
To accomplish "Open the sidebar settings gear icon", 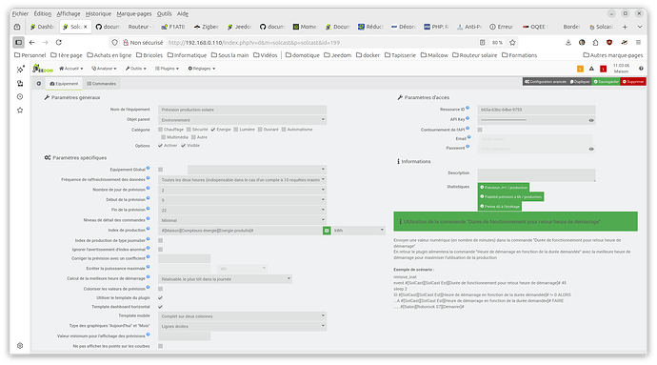I will tap(20, 346).
